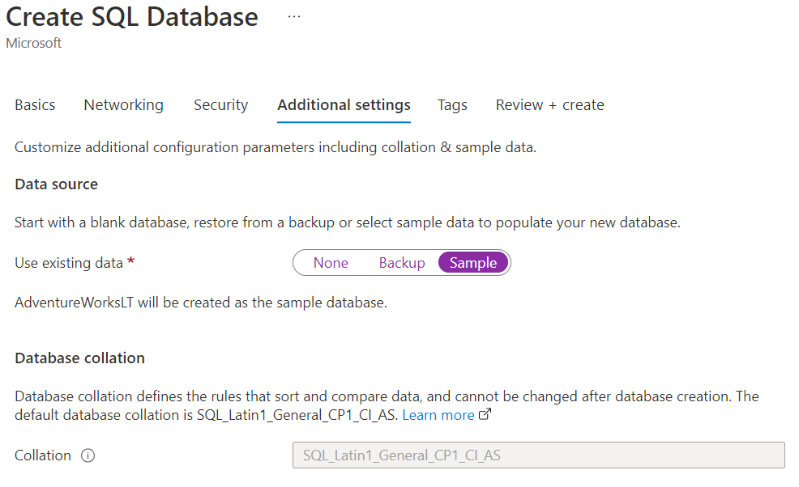Click the Collation text field
Viewport: 799px width, 487px height.
(538, 455)
